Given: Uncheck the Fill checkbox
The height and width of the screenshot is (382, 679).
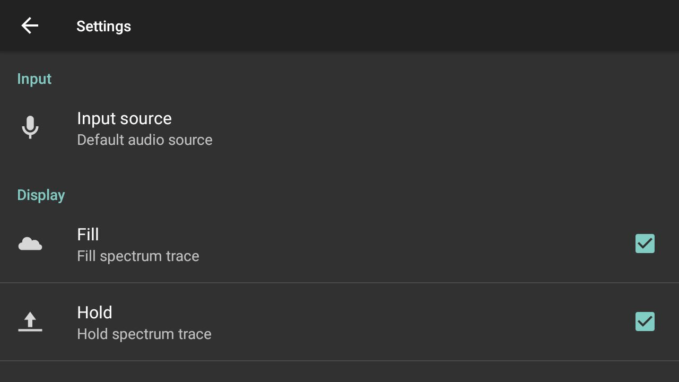Looking at the screenshot, I should [645, 244].
